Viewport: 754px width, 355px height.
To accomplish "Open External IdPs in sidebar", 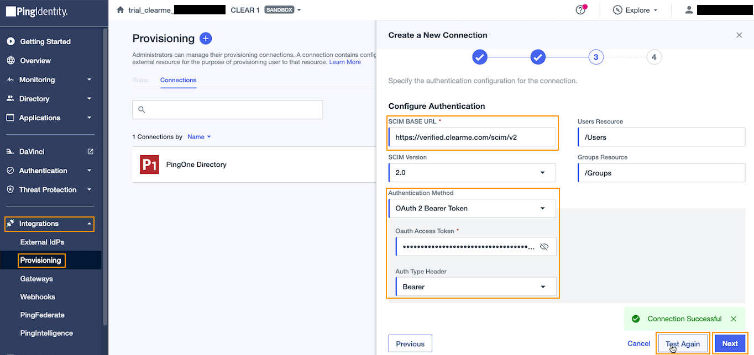I will pos(42,242).
